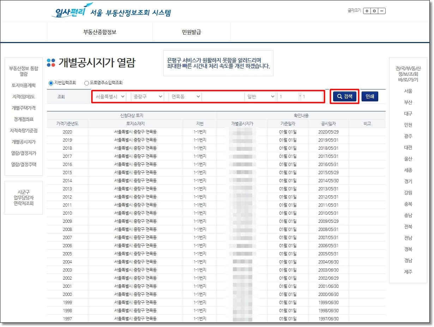Image resolution: width=434 pixels, height=327 pixels.
Task: Click the 글자크기 축소(−) icon
Action: click(x=382, y=11)
